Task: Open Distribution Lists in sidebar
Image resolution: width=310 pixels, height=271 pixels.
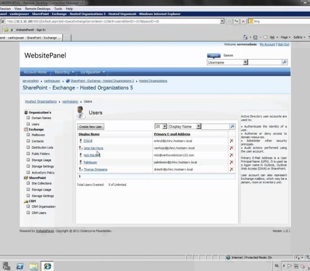Action: pyautogui.click(x=42, y=147)
